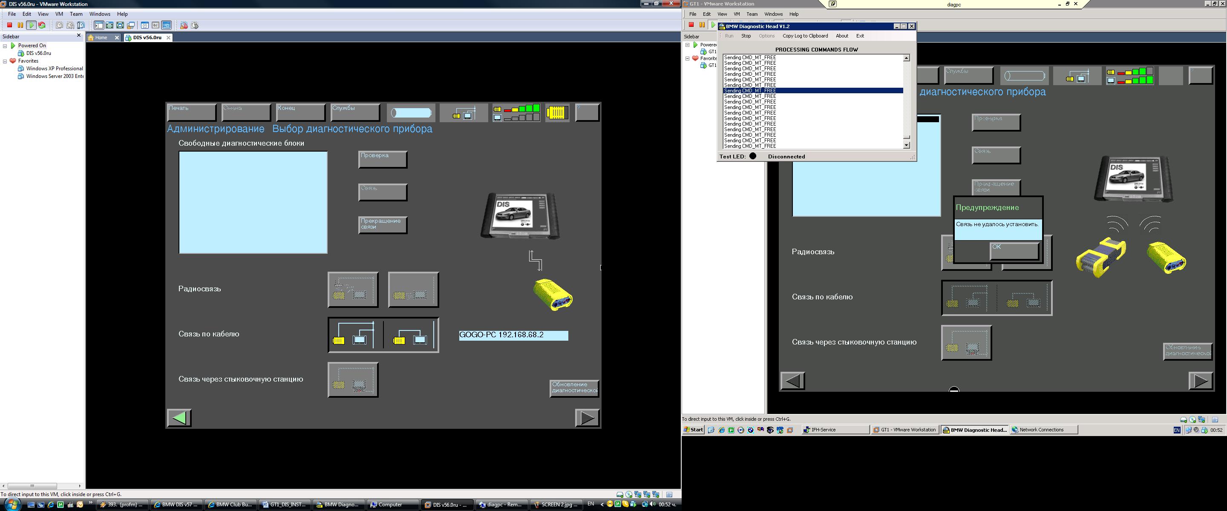Click the green-red signal status indicator in left DIS toolbar
1227x511 pixels.
tap(516, 113)
